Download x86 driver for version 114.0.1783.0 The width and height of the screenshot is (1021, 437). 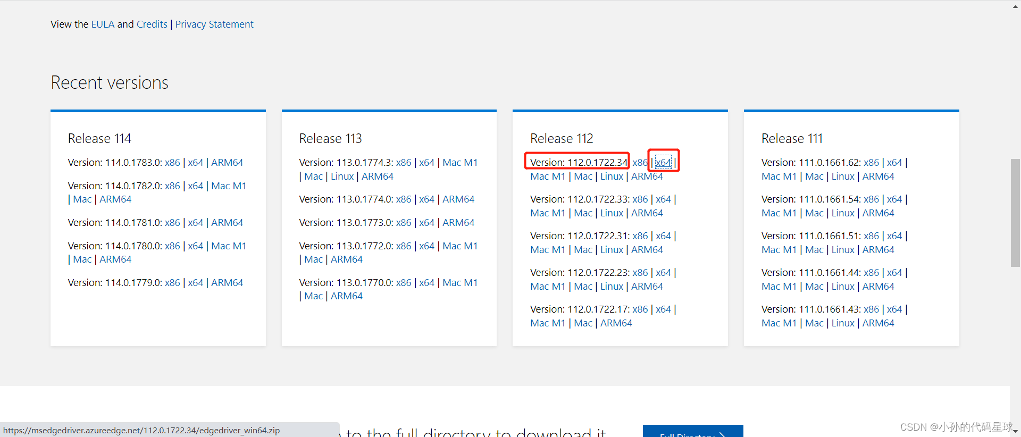tap(172, 163)
